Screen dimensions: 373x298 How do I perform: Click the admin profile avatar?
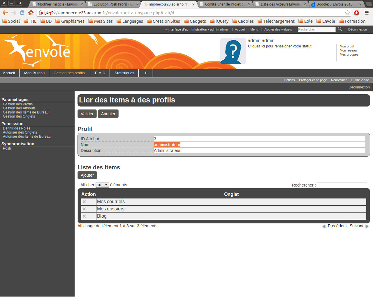tap(233, 51)
